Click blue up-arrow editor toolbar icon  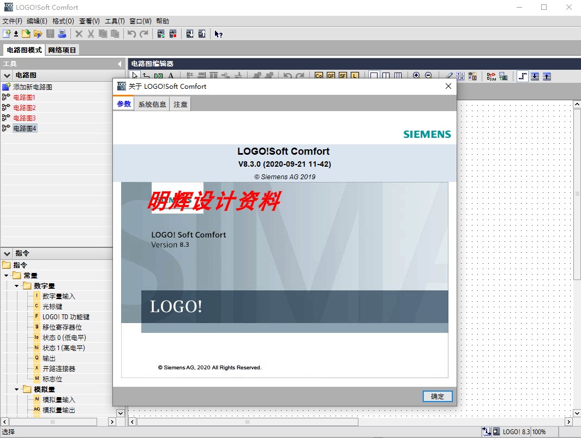(x=547, y=76)
